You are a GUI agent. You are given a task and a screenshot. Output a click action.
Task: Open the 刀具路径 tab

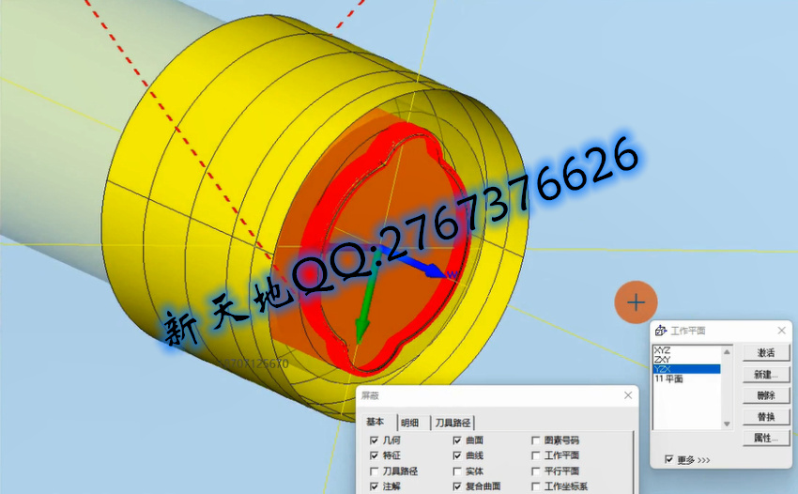point(453,423)
